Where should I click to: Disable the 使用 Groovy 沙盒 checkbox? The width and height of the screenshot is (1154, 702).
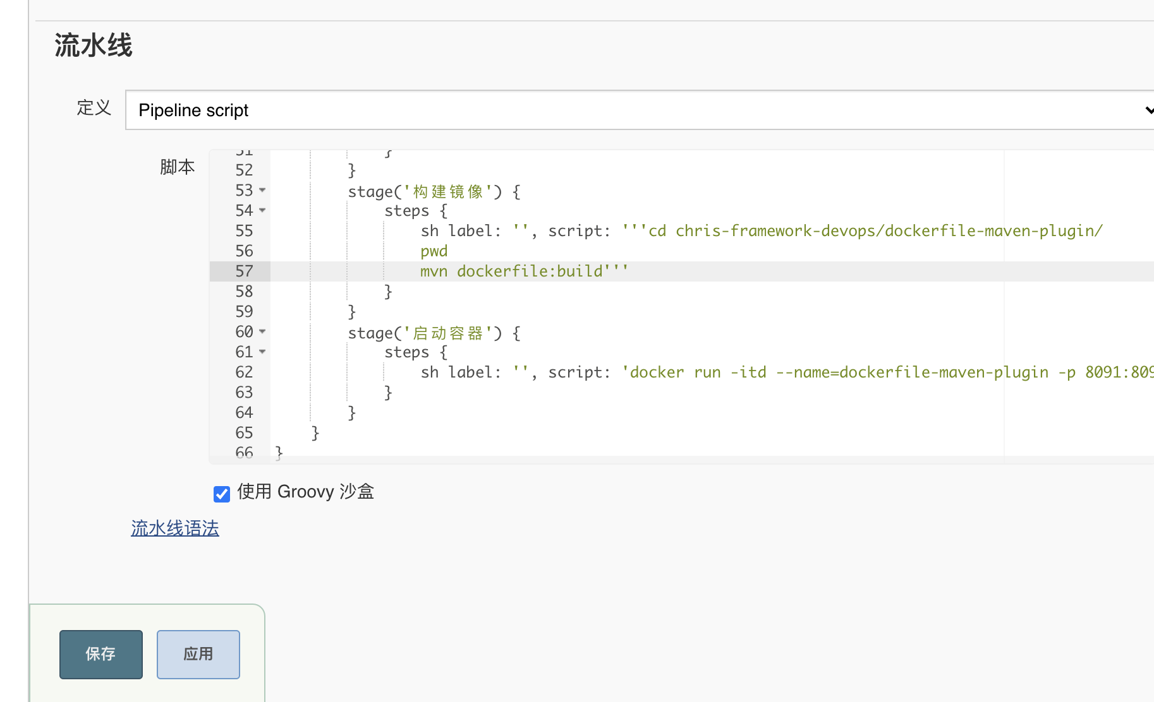[x=222, y=494]
